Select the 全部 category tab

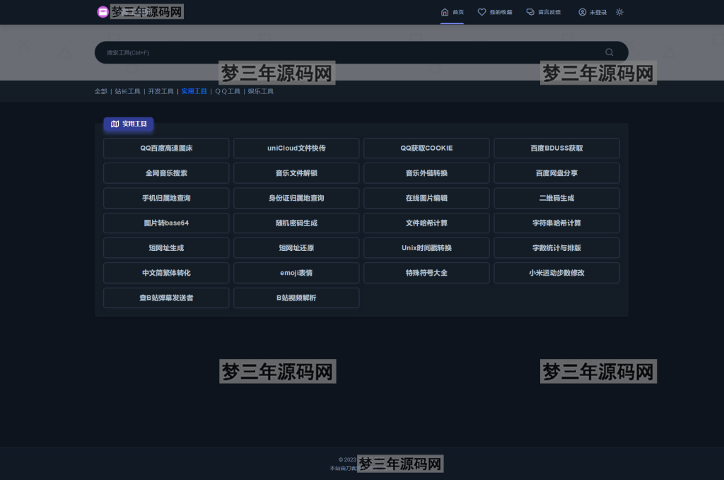pos(100,91)
